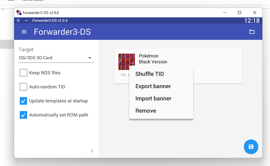Uncheck Update templates at startup
Image resolution: width=270 pixels, height=166 pixels.
(x=24, y=101)
